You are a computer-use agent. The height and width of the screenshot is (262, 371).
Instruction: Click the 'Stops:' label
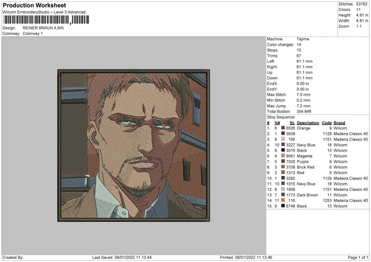[x=273, y=50]
